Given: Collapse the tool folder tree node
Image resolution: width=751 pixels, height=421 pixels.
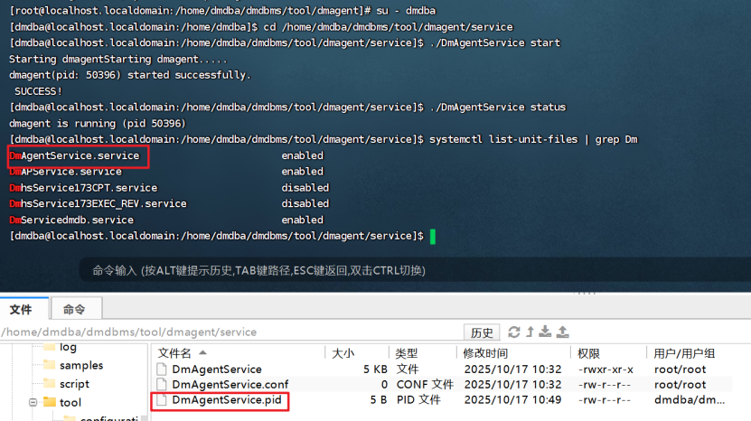Looking at the screenshot, I should click(33, 402).
